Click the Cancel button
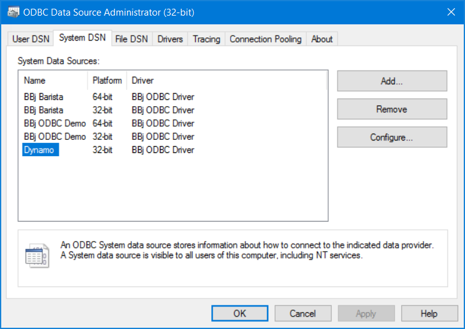 click(x=302, y=313)
